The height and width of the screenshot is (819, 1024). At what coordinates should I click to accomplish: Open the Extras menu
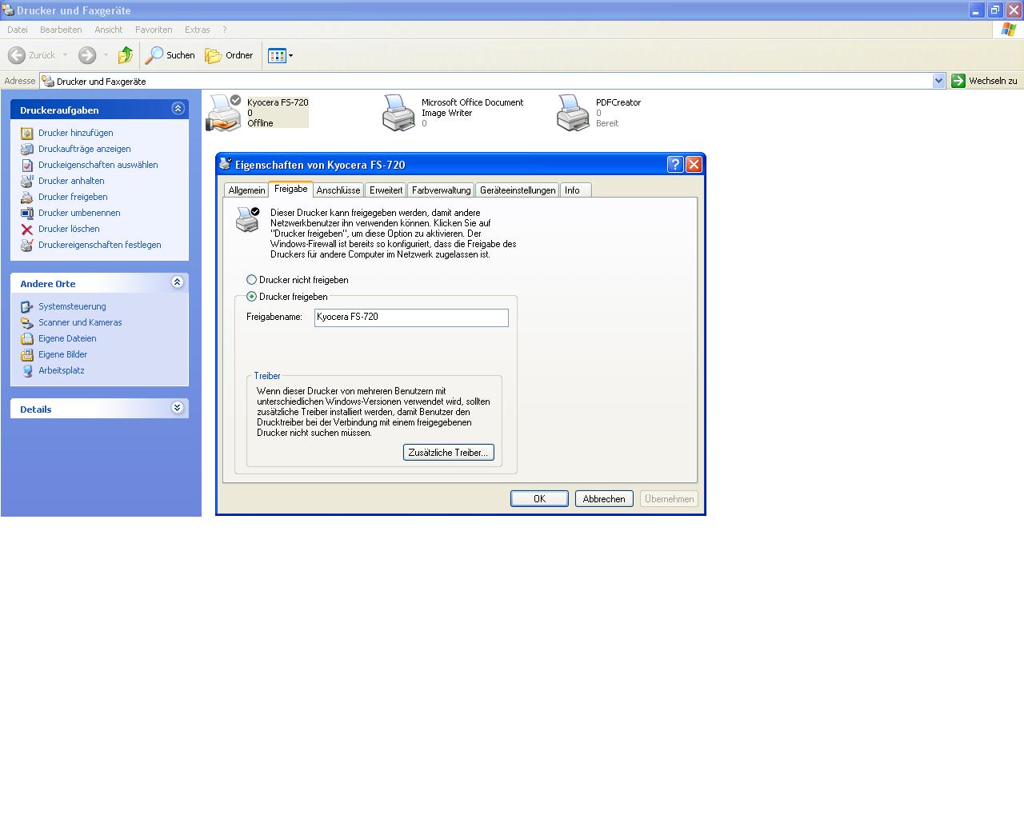(198, 30)
